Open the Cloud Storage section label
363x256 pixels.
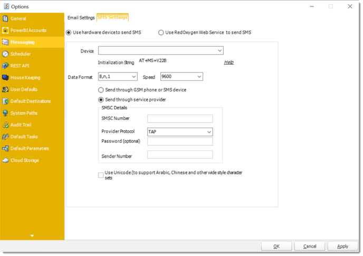25,160
